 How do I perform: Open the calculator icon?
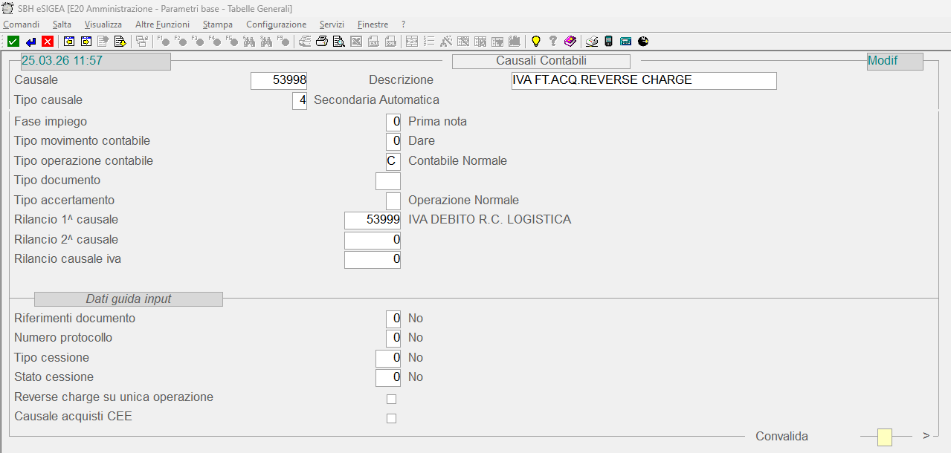(625, 42)
